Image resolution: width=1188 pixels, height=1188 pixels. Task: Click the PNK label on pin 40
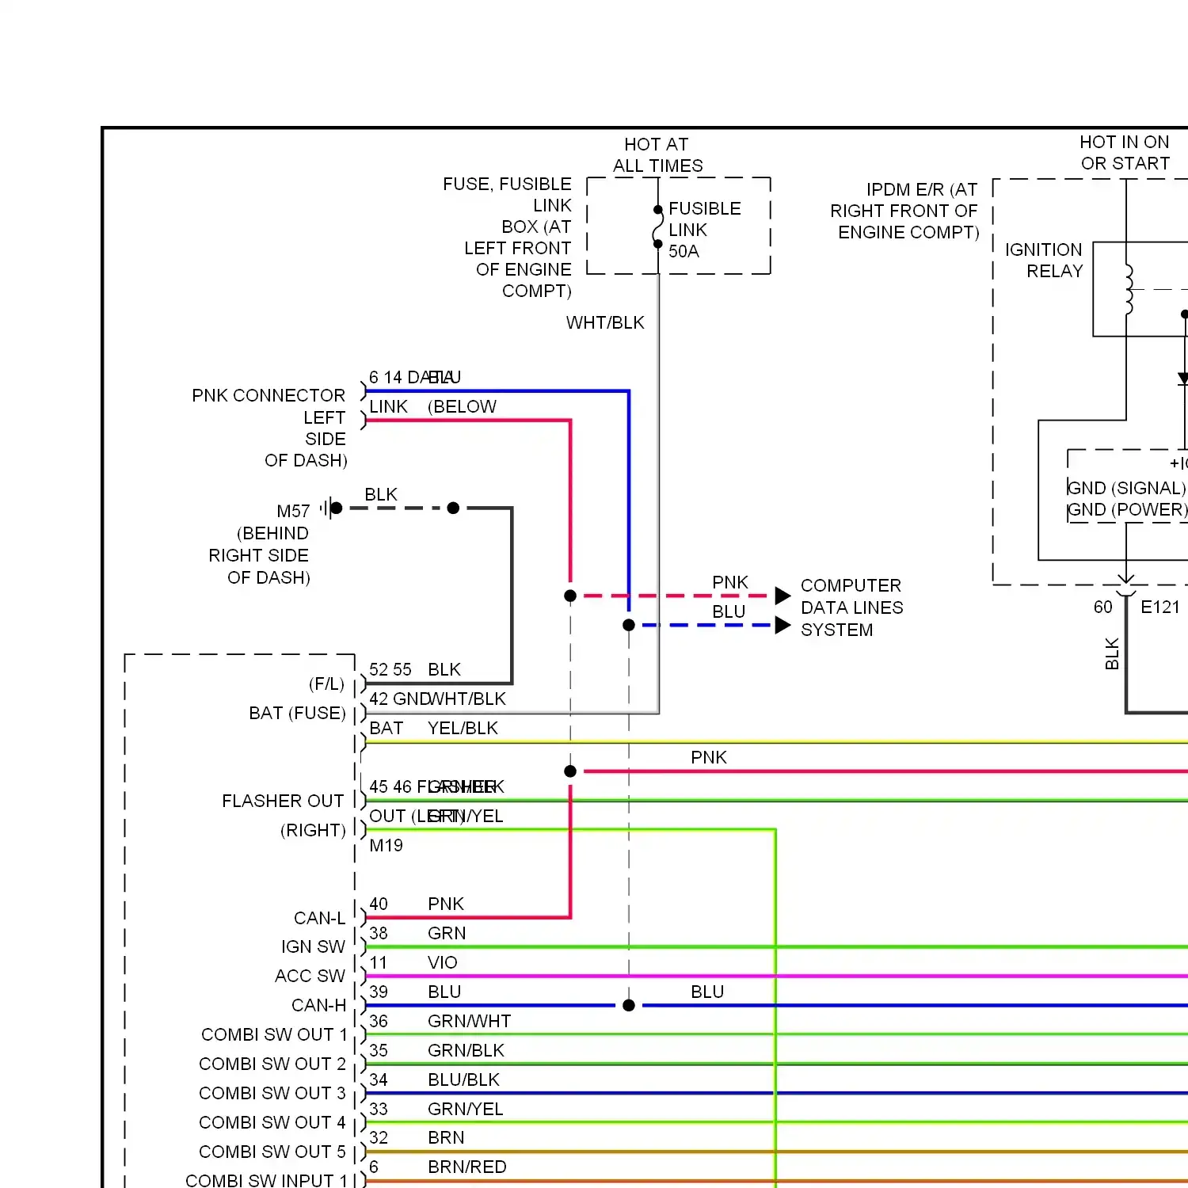click(x=446, y=904)
